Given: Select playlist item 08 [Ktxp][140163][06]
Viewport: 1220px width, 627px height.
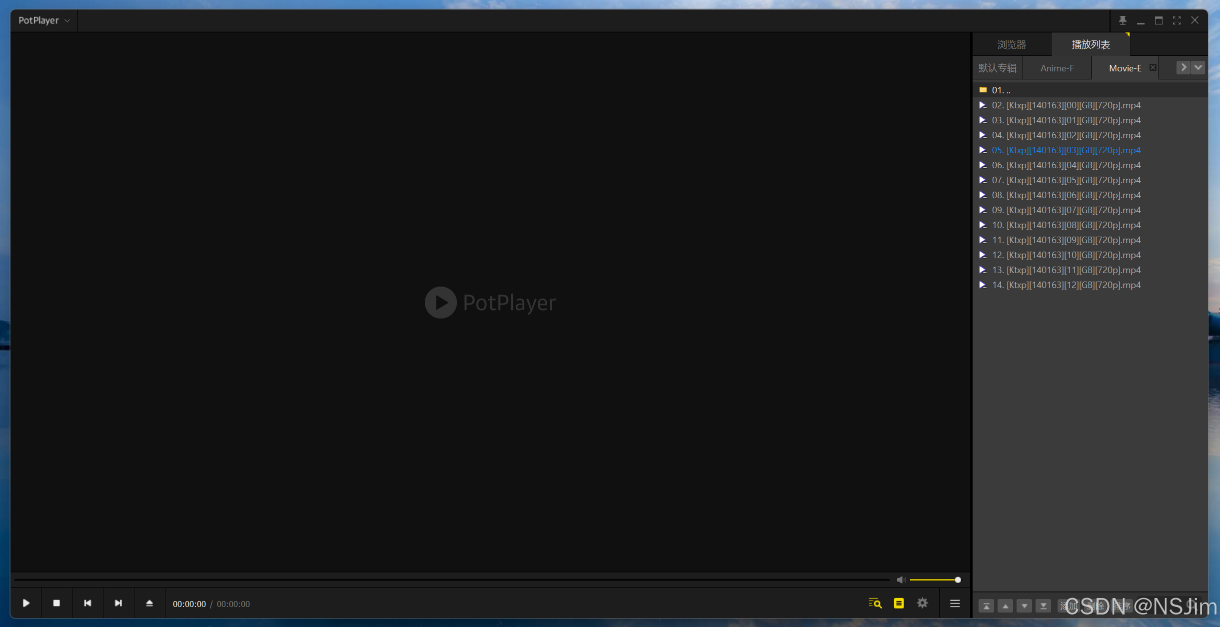Looking at the screenshot, I should click(x=1066, y=195).
